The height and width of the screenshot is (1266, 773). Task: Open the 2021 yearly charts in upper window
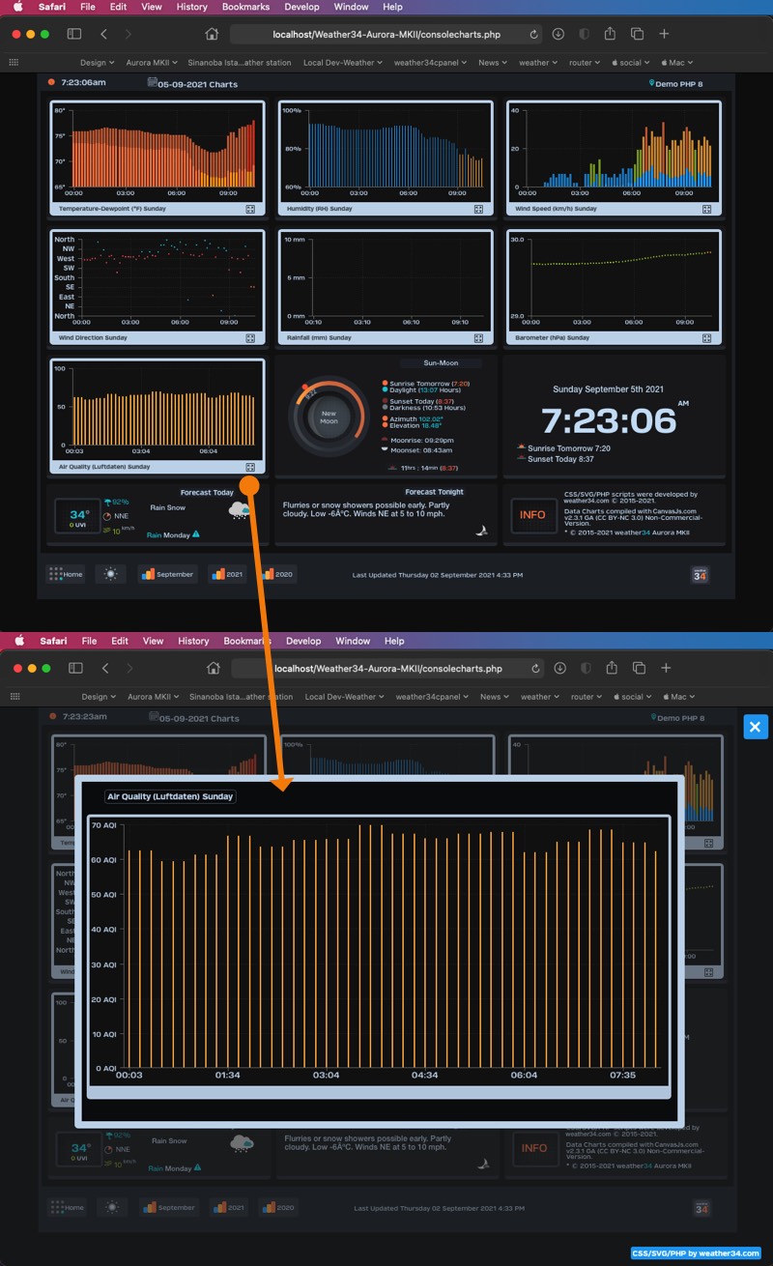pyautogui.click(x=227, y=574)
